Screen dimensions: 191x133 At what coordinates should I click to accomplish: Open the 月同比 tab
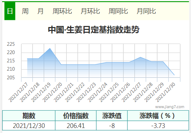146,11
